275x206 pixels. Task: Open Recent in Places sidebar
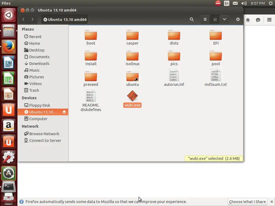coord(43,36)
